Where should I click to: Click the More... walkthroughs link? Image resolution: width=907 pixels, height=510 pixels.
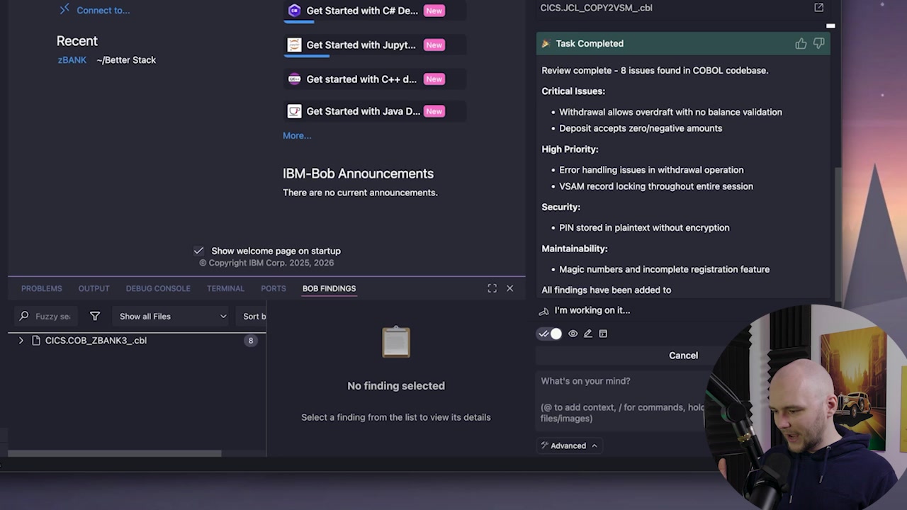point(297,135)
